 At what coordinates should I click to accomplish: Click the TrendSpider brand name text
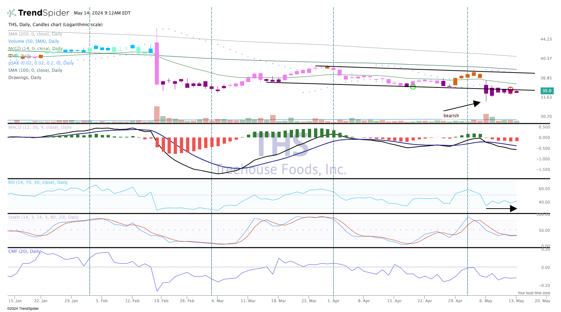(x=44, y=13)
